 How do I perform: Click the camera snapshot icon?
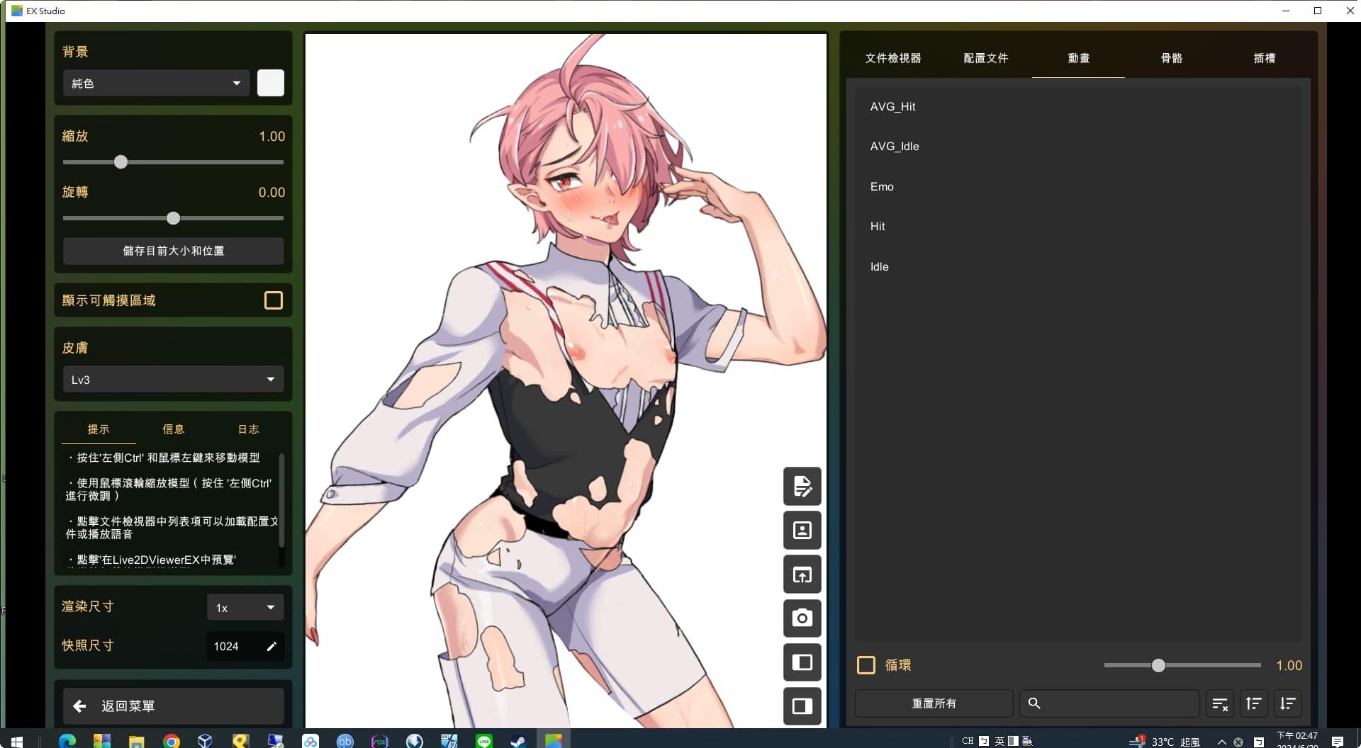[x=802, y=618]
